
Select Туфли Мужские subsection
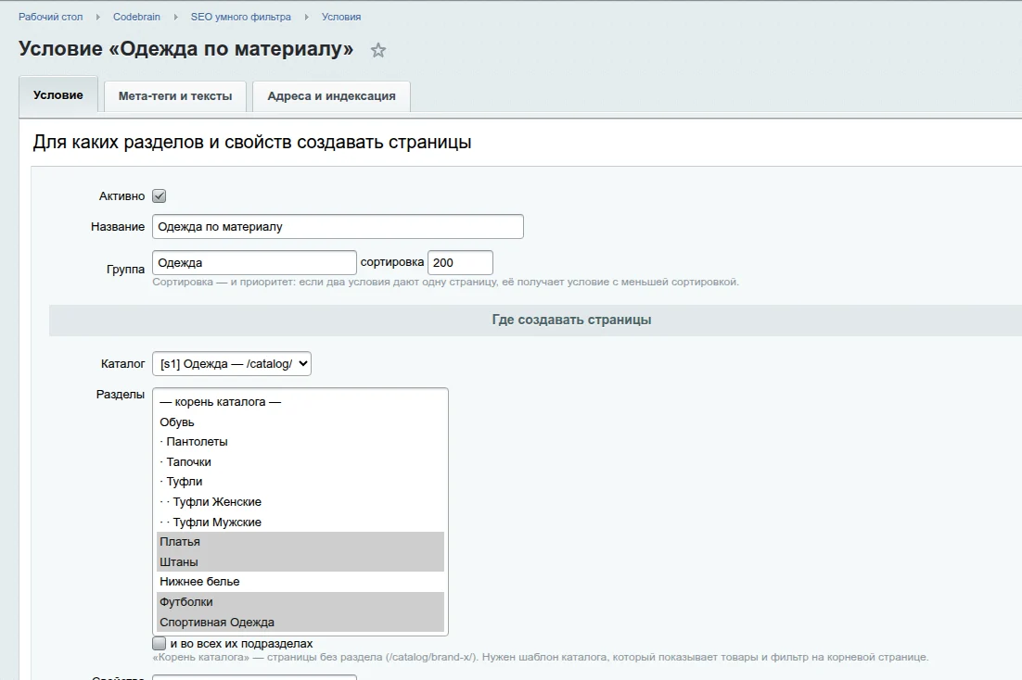coord(300,522)
